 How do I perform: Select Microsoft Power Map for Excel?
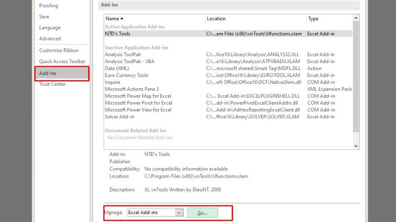(x=138, y=96)
